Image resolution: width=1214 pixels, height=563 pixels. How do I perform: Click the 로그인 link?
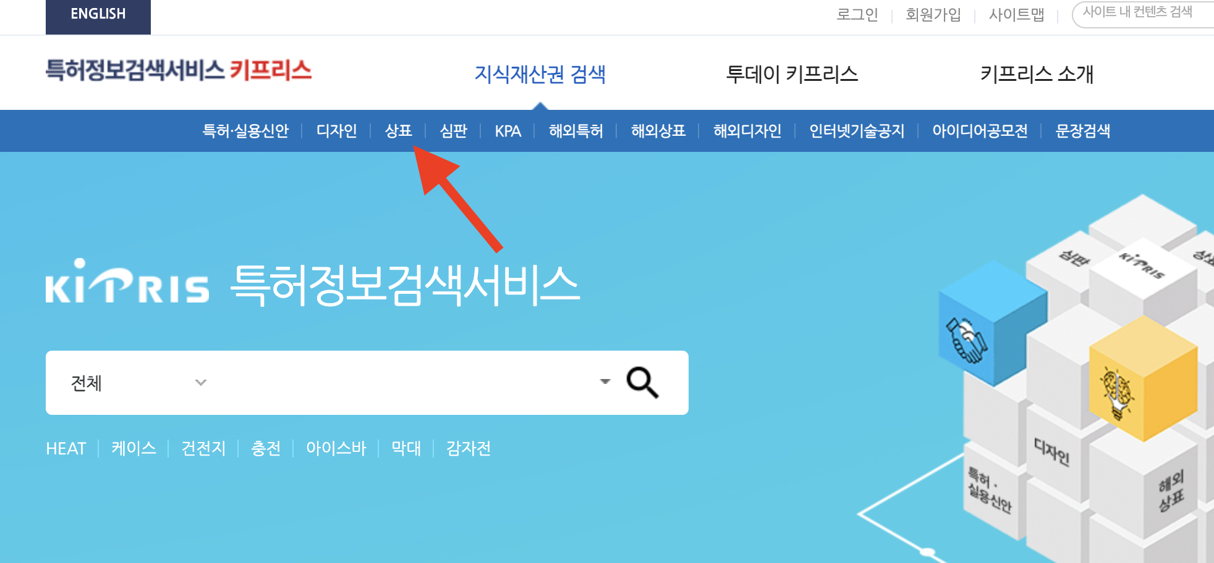coord(858,14)
